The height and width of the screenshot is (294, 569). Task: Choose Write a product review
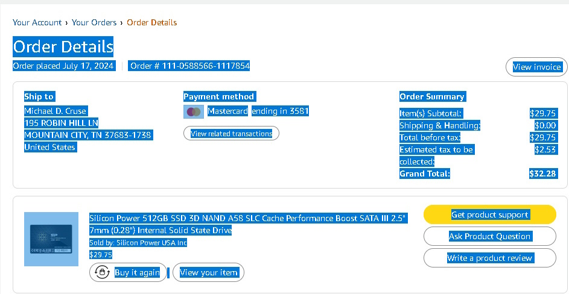coord(489,258)
